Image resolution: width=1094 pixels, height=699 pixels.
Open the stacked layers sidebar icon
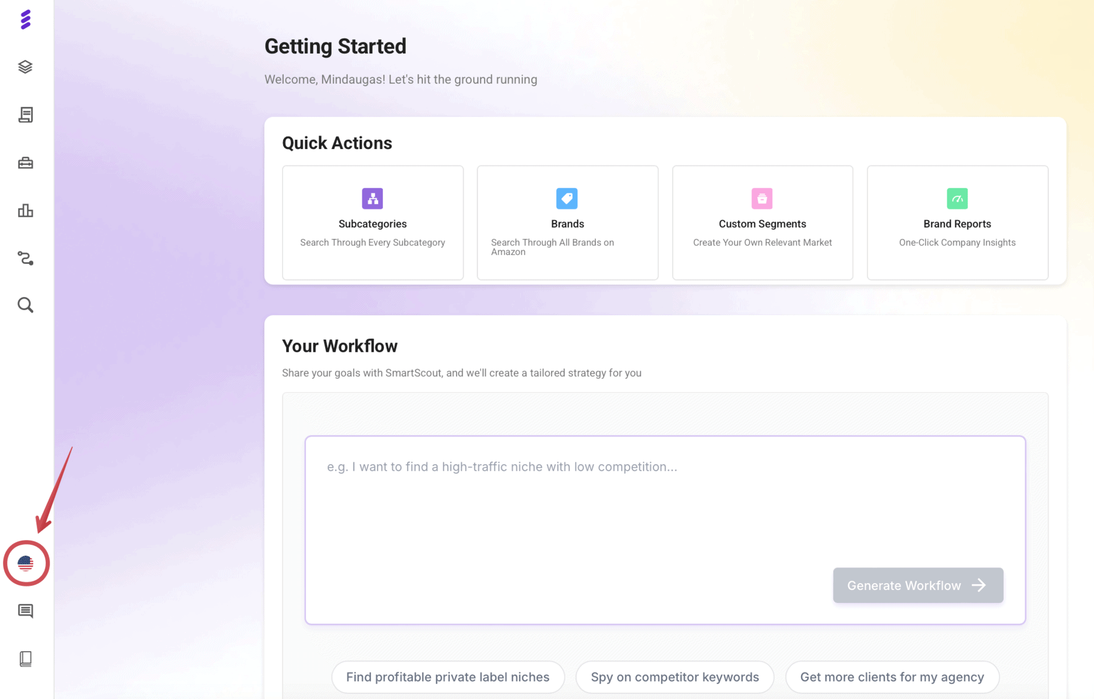(x=26, y=67)
